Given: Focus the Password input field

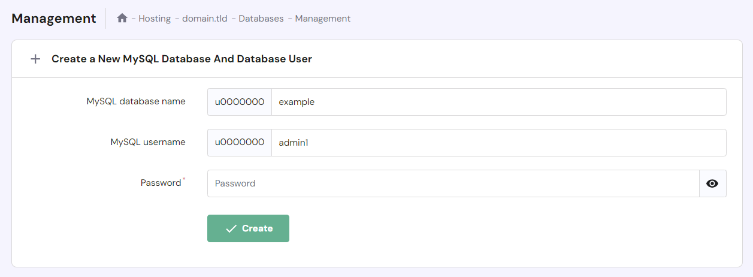Looking at the screenshot, I should (x=453, y=183).
